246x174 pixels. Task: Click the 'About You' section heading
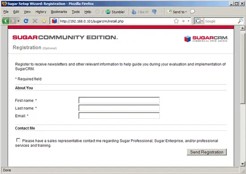tap(24, 88)
